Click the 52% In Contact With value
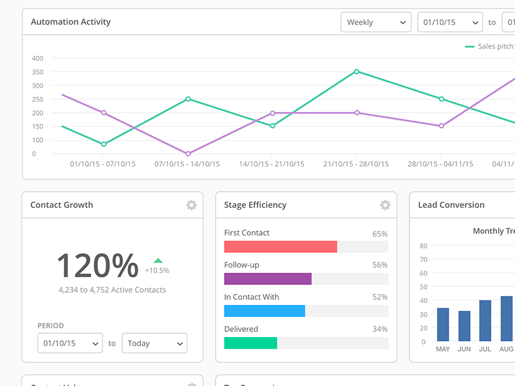515x386 pixels. pyautogui.click(x=380, y=297)
